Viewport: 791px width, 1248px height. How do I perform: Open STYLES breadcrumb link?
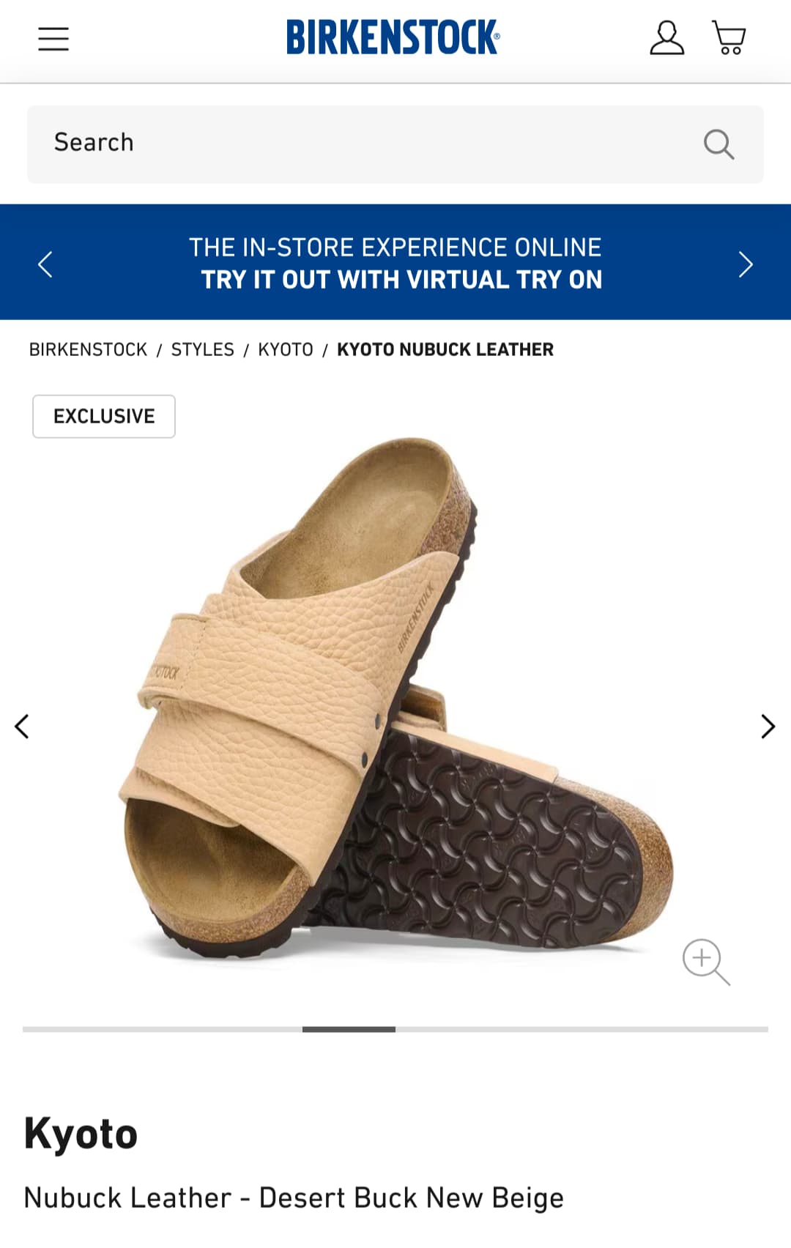[x=203, y=349]
